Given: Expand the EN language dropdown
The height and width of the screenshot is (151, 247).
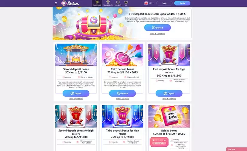Looking at the screenshot, I should pyautogui.click(x=152, y=3).
